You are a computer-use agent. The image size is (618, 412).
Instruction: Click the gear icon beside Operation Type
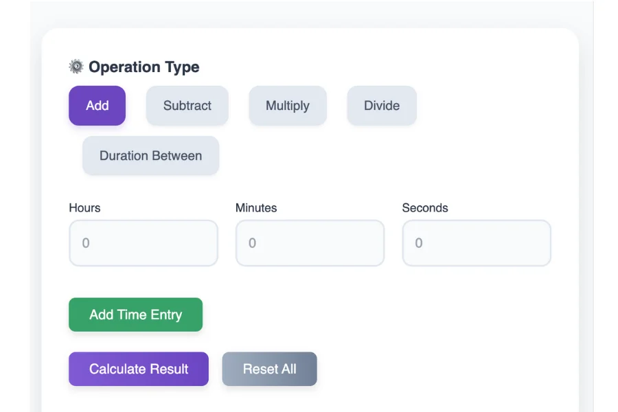click(76, 67)
